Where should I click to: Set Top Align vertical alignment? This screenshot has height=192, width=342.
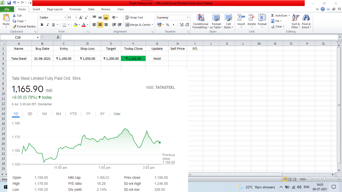click(x=94, y=18)
